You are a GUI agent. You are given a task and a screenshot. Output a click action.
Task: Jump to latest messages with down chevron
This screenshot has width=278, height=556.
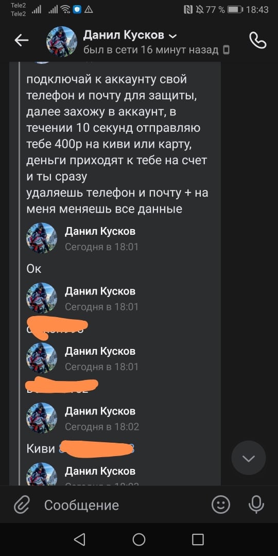(x=249, y=458)
